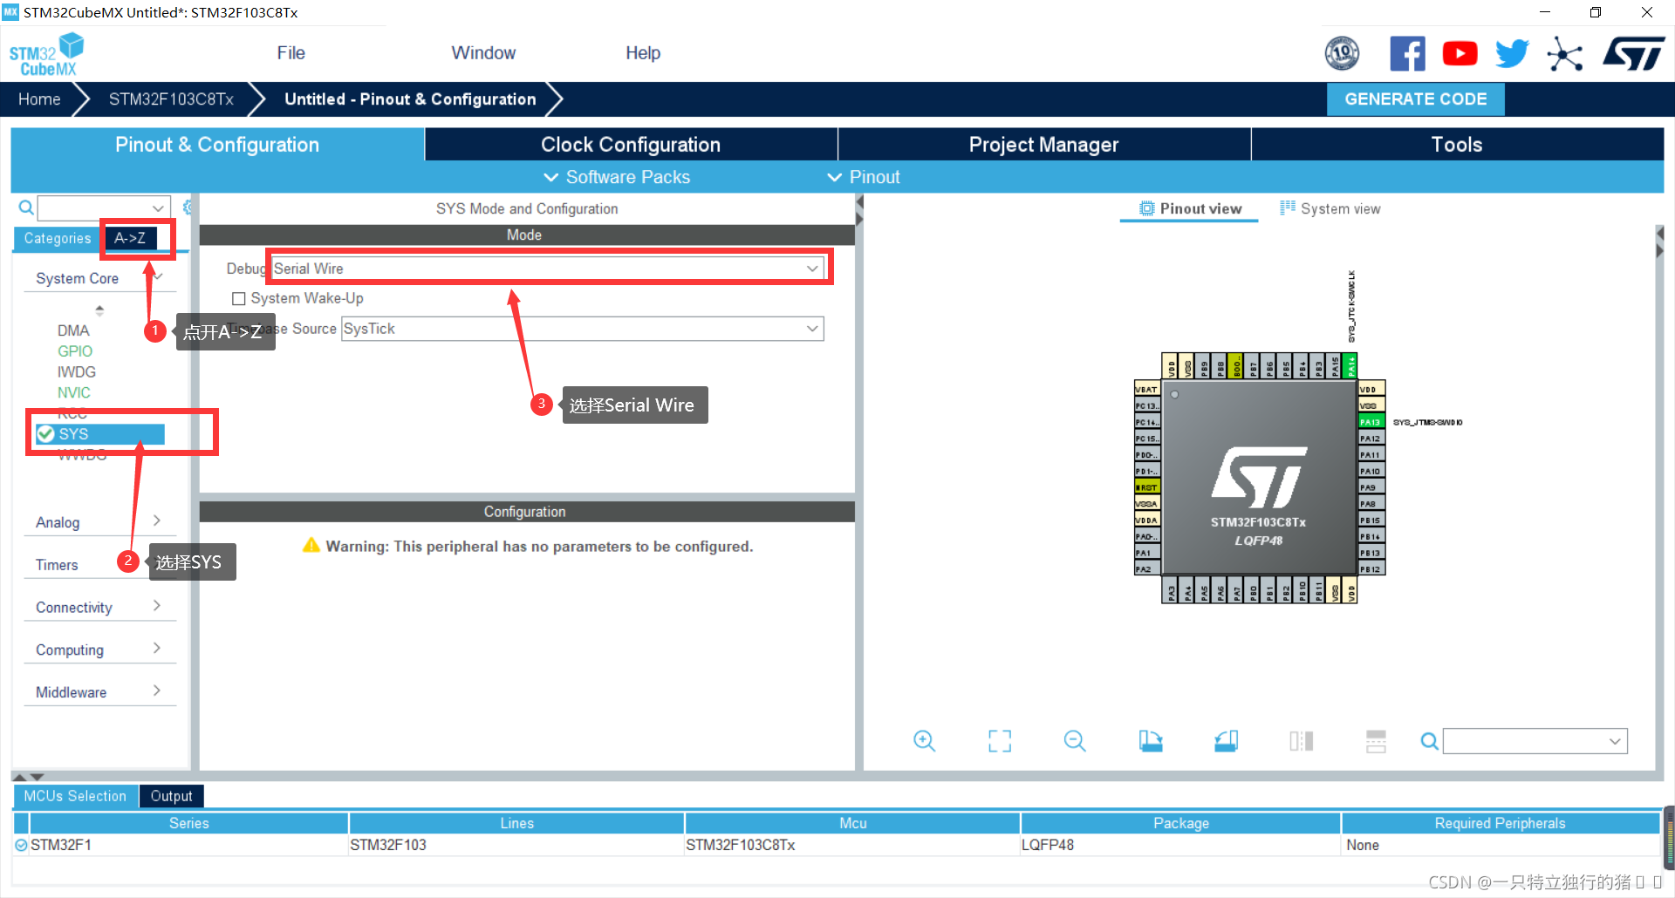The height and width of the screenshot is (898, 1675).
Task: Click the VBAT pin on the chip
Action: 1147,389
